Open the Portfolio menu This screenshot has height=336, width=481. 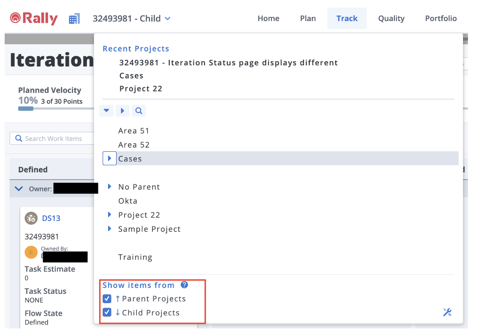441,19
